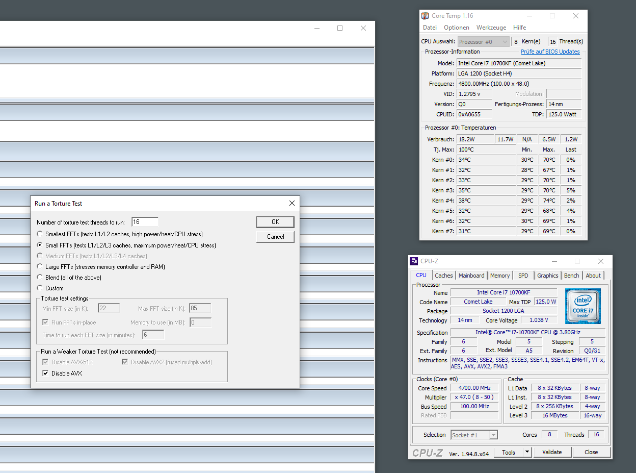
Task: Switch to the Graphics tab in CPU-Z
Action: 548,276
